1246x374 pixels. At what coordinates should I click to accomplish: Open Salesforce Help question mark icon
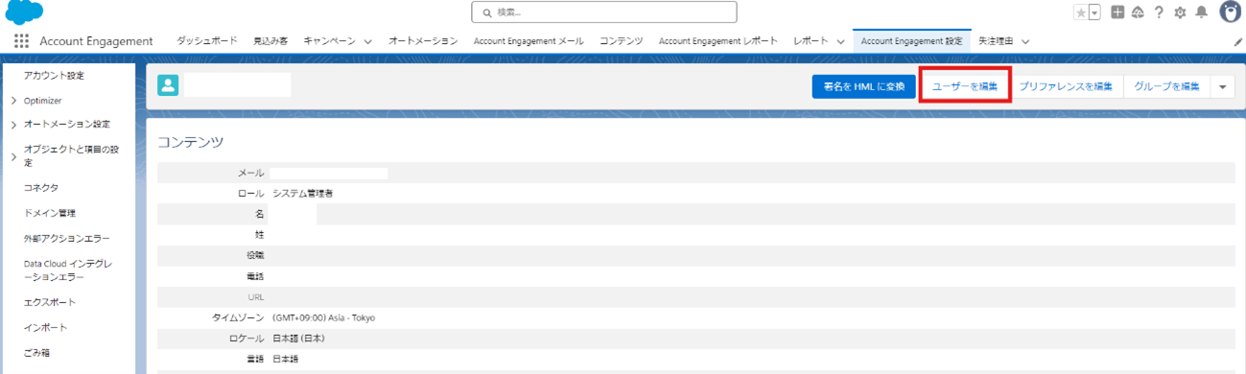(1159, 12)
